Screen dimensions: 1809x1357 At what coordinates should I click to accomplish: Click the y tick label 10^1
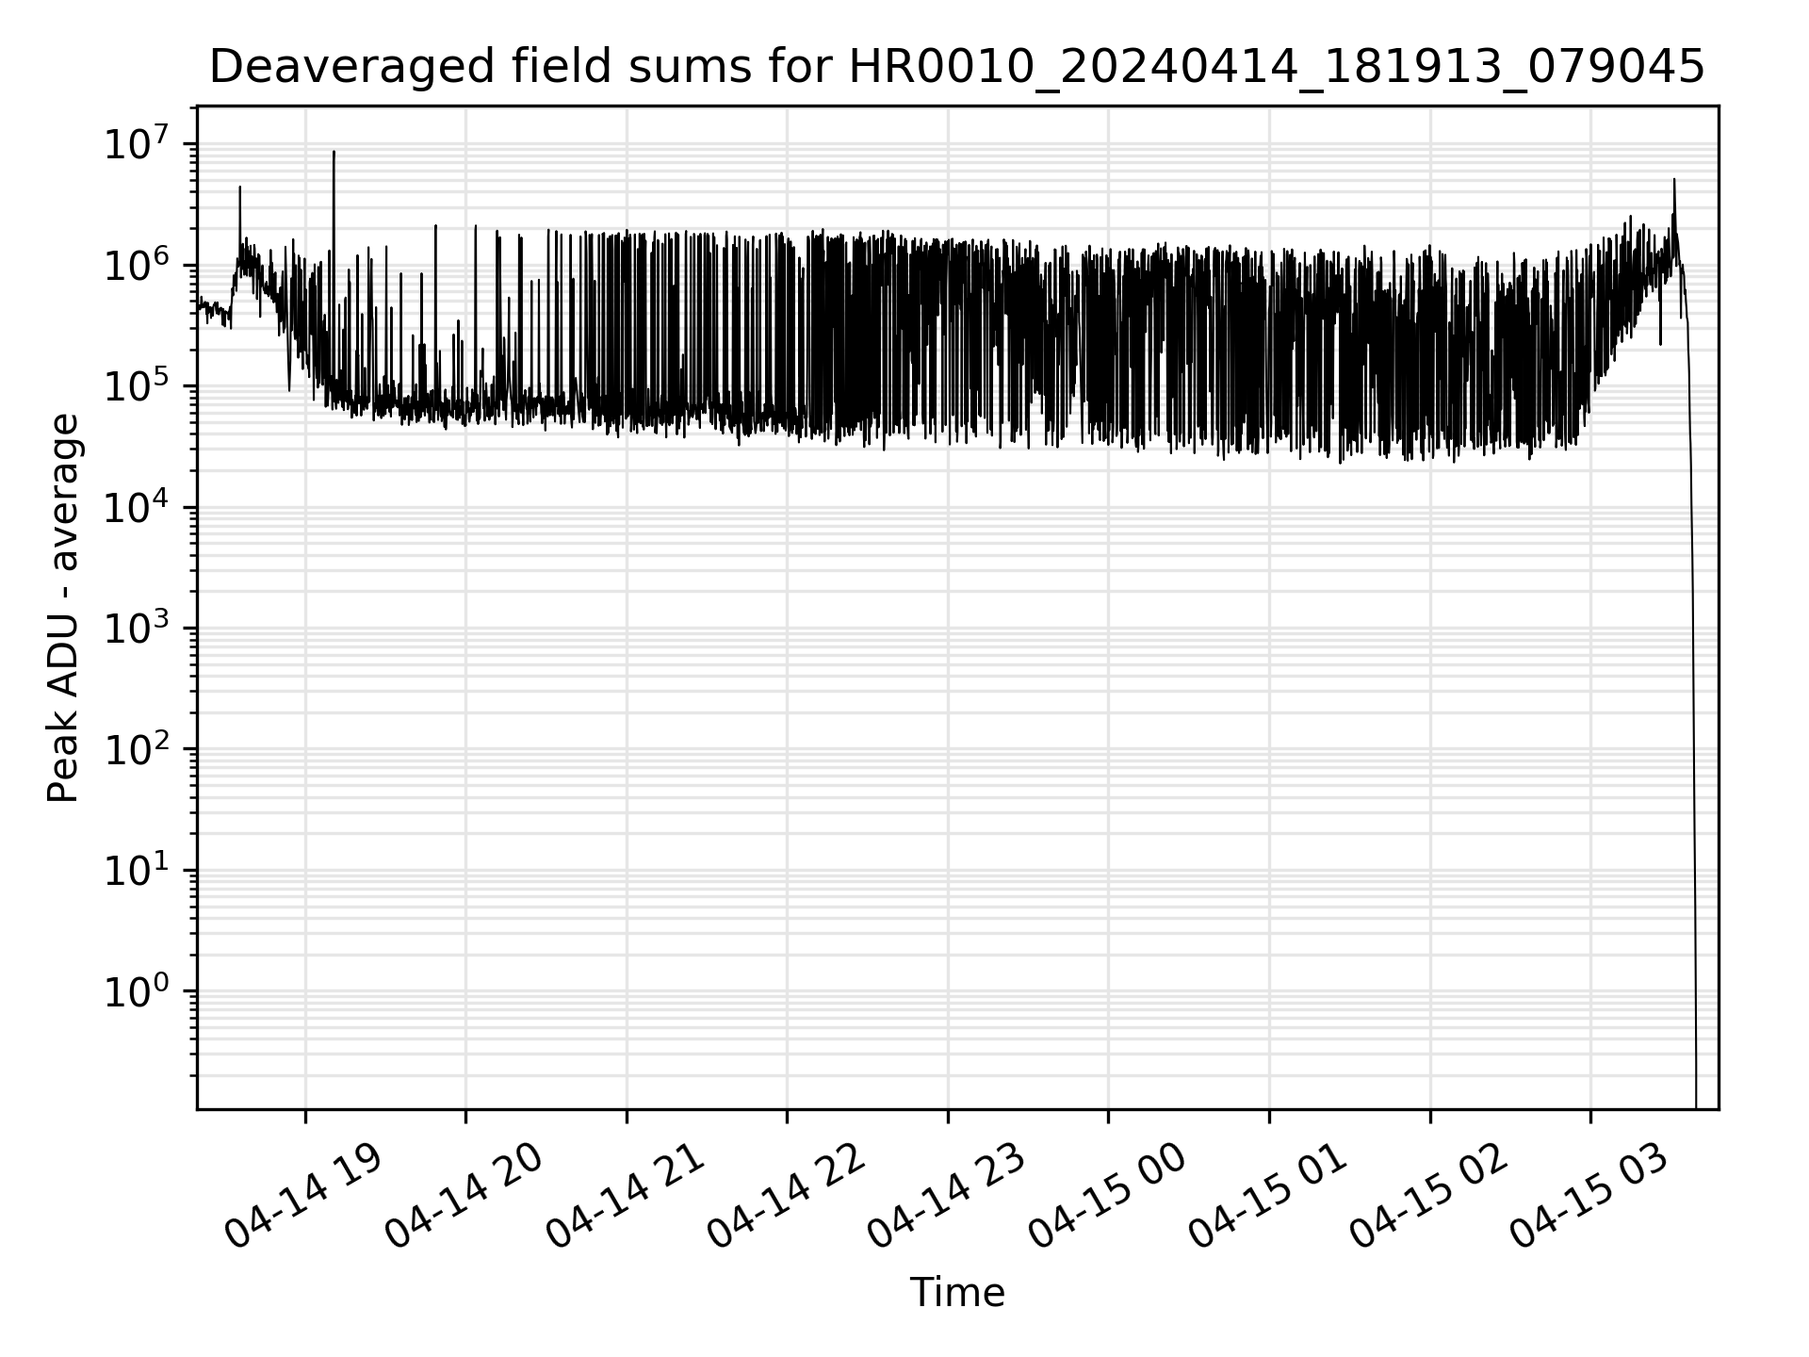[138, 869]
